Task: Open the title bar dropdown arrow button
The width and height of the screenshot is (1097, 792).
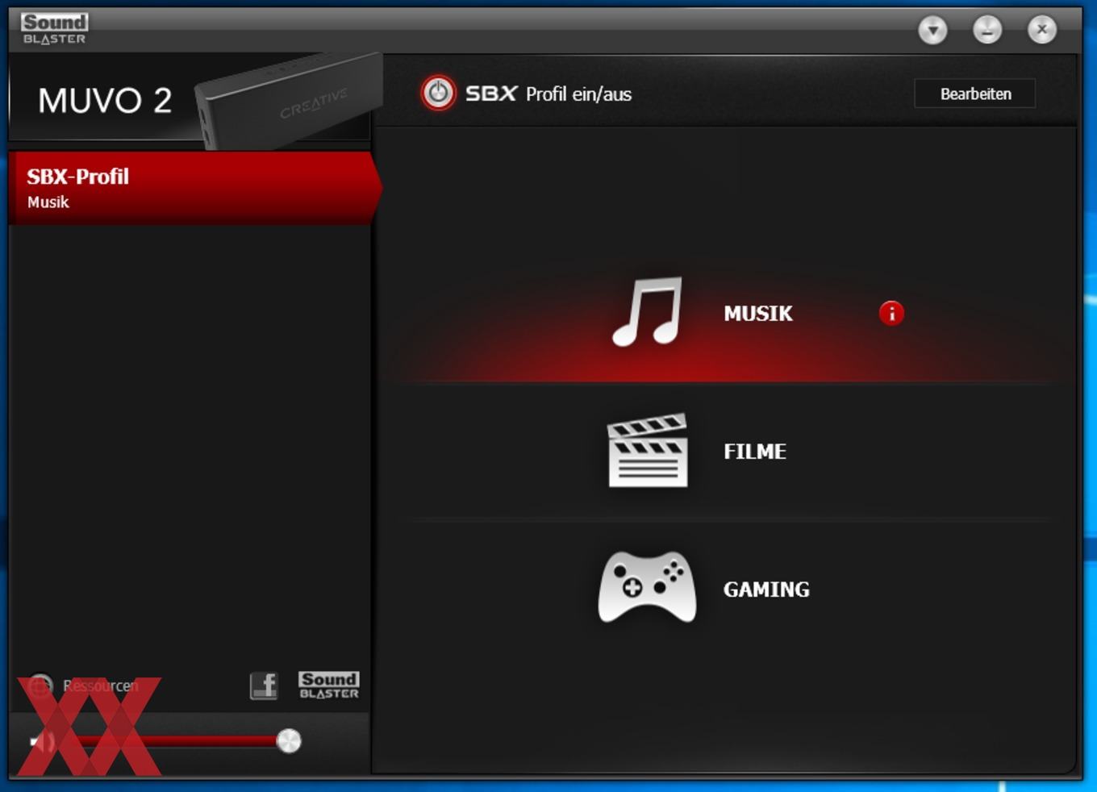Action: click(932, 31)
